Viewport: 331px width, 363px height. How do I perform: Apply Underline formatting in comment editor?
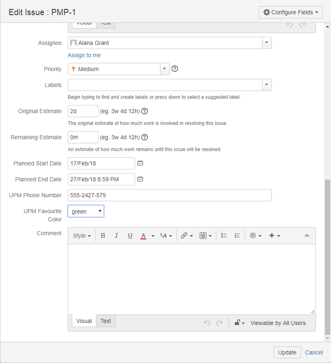tap(130, 236)
